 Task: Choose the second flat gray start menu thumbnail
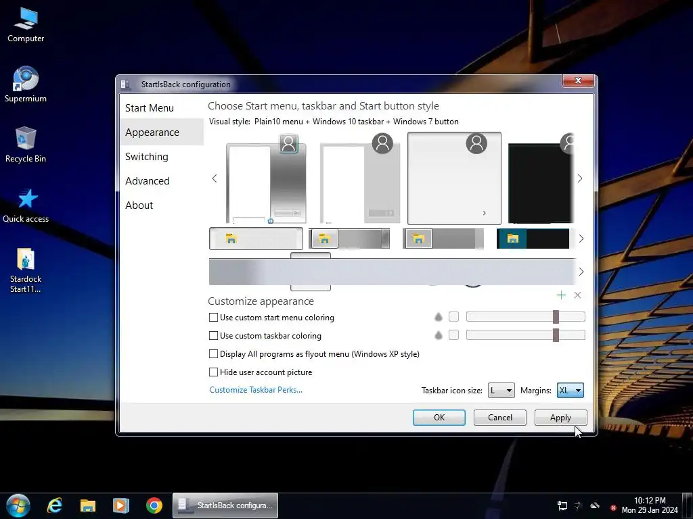pyautogui.click(x=360, y=178)
